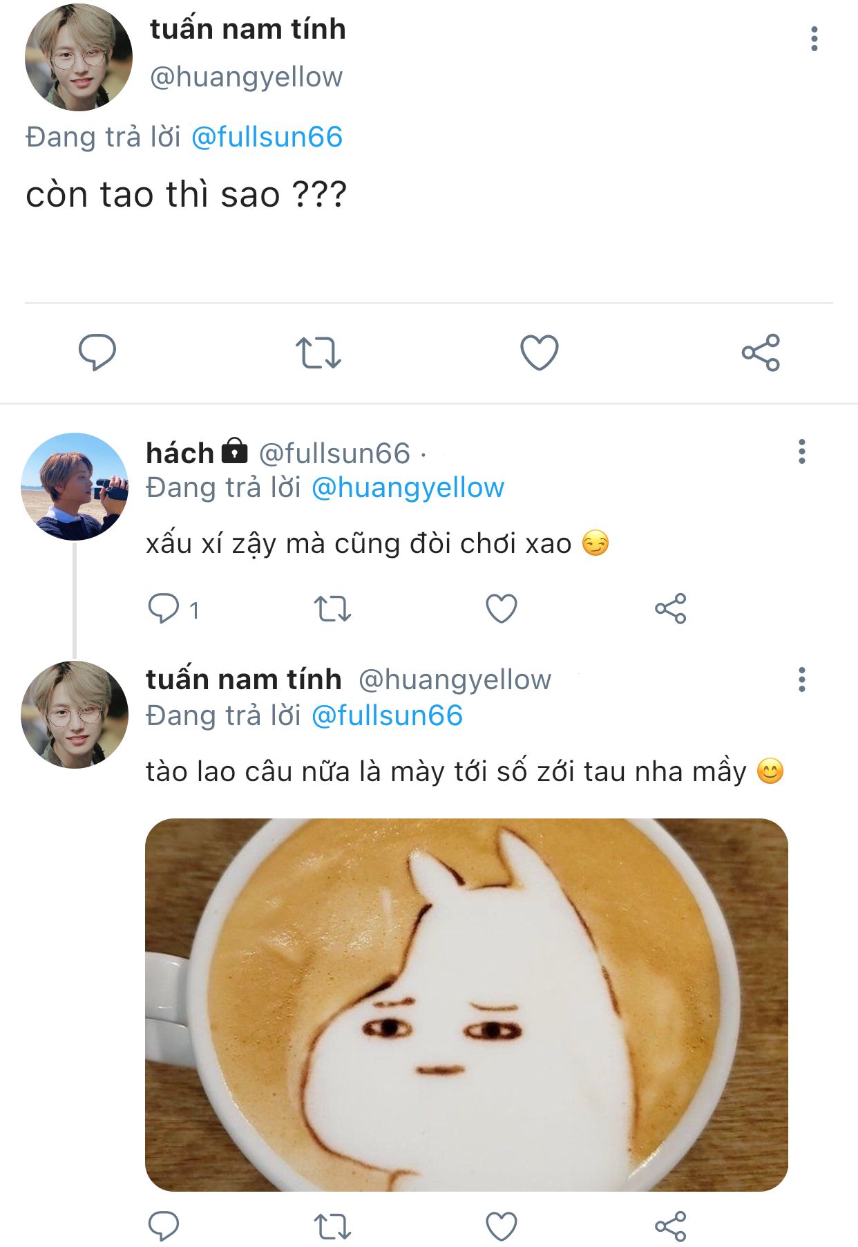The width and height of the screenshot is (858, 1247).
Task: Open more options for the main tweet
Action: (814, 39)
